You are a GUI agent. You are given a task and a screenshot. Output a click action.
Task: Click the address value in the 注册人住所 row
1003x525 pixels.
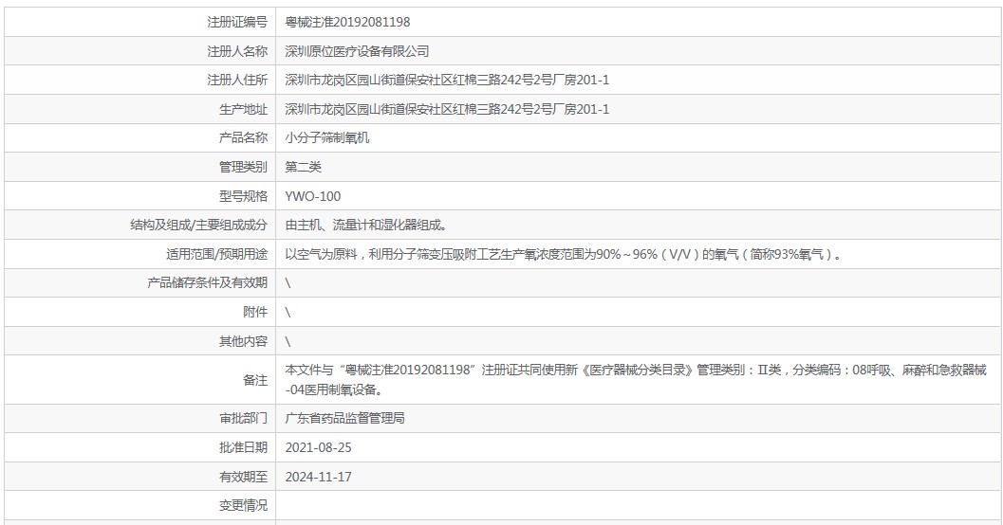click(447, 80)
